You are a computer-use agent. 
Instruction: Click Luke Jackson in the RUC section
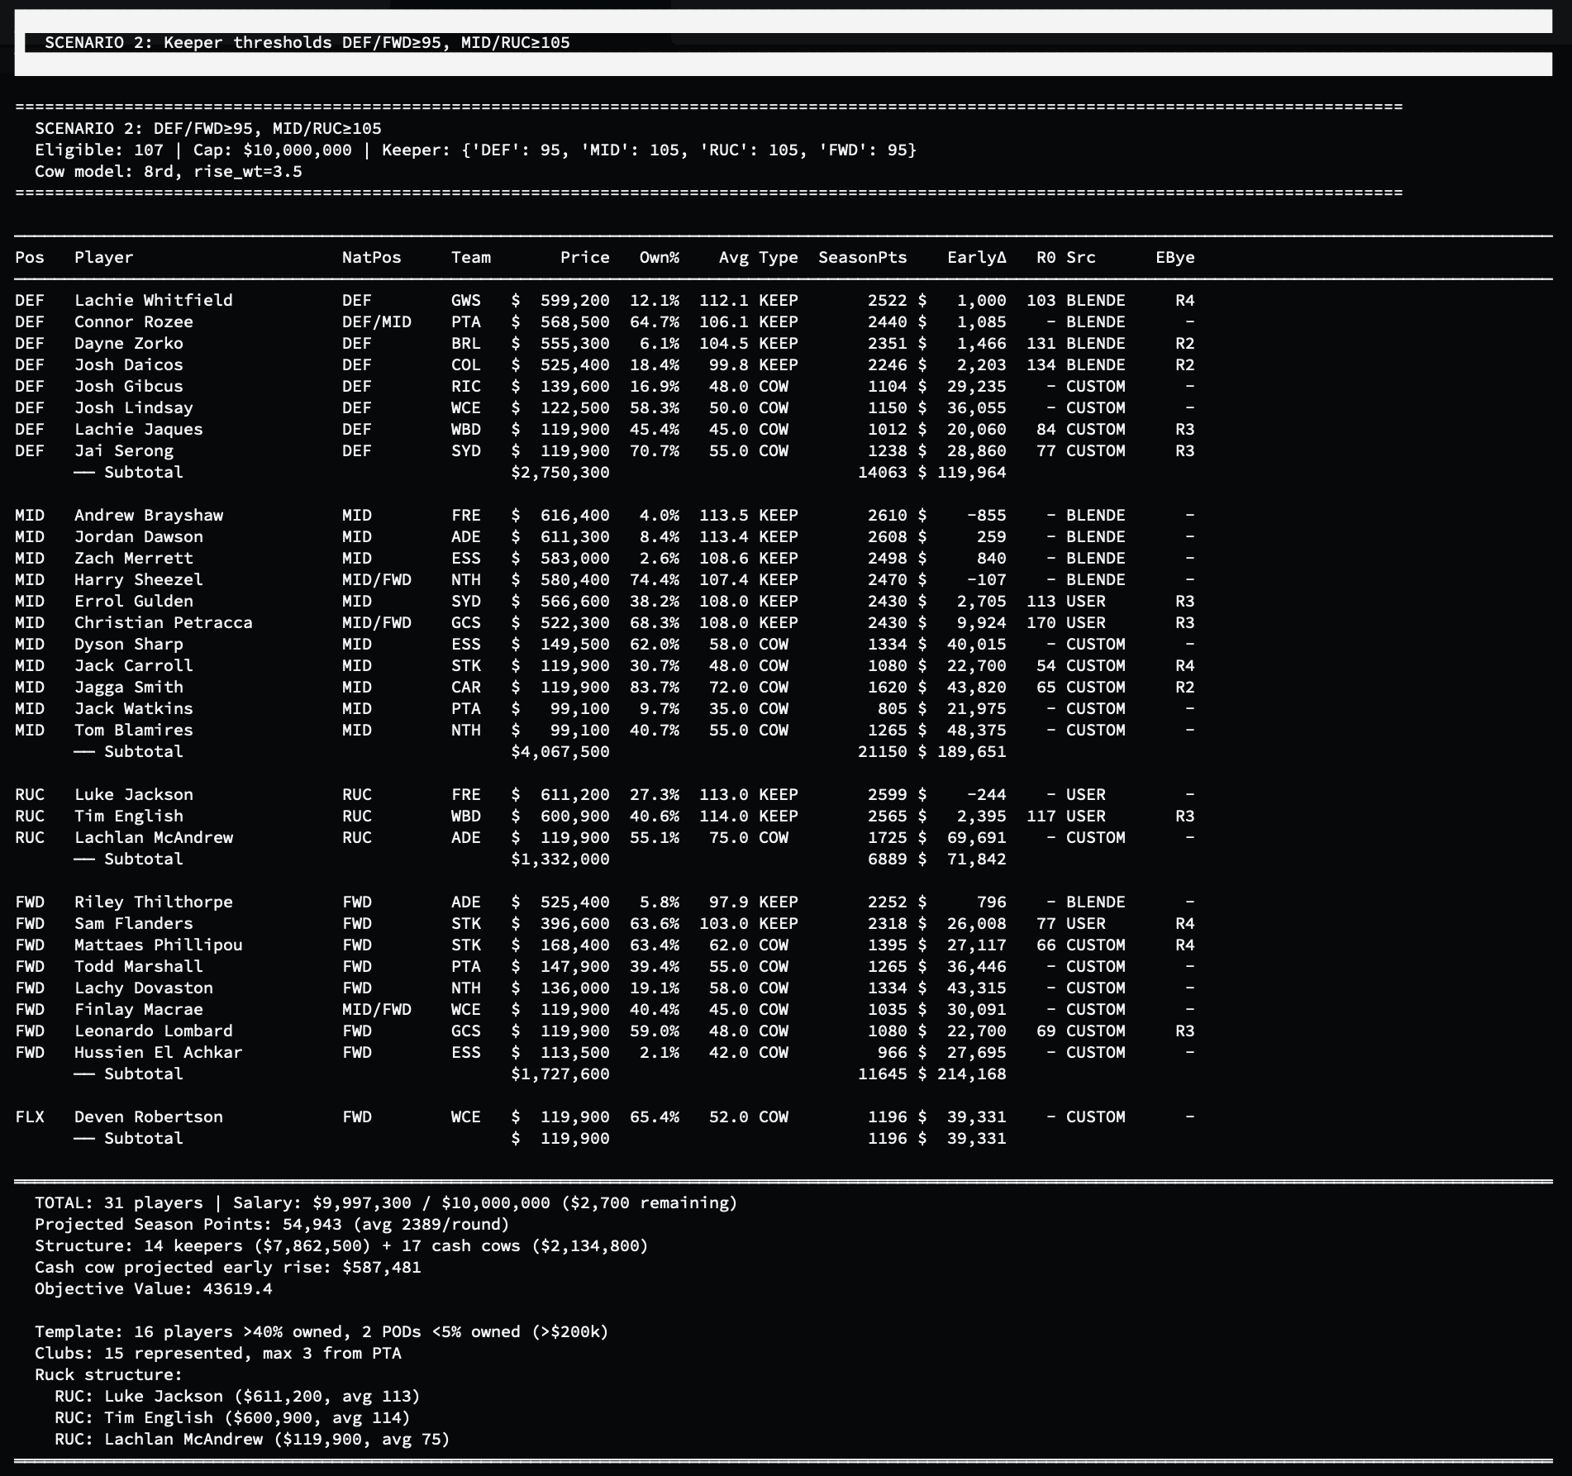[132, 794]
